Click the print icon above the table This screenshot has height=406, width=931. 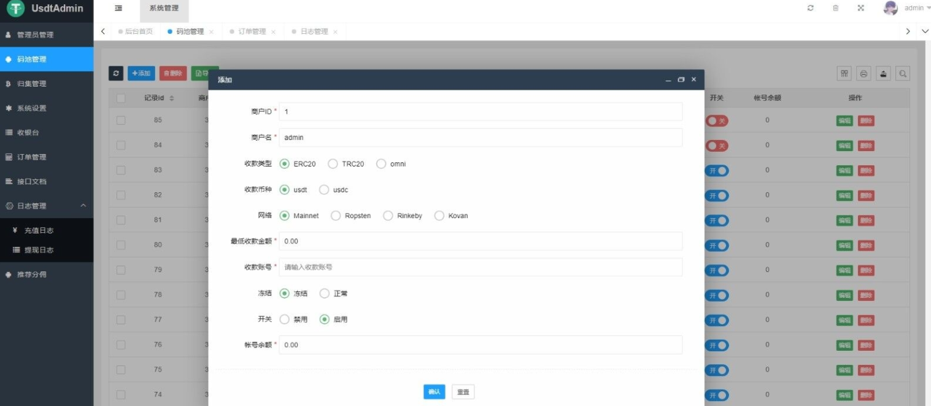(863, 74)
